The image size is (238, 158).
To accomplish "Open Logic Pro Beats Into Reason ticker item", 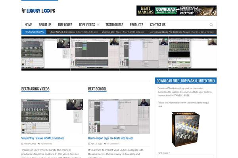I will tap(169, 32).
